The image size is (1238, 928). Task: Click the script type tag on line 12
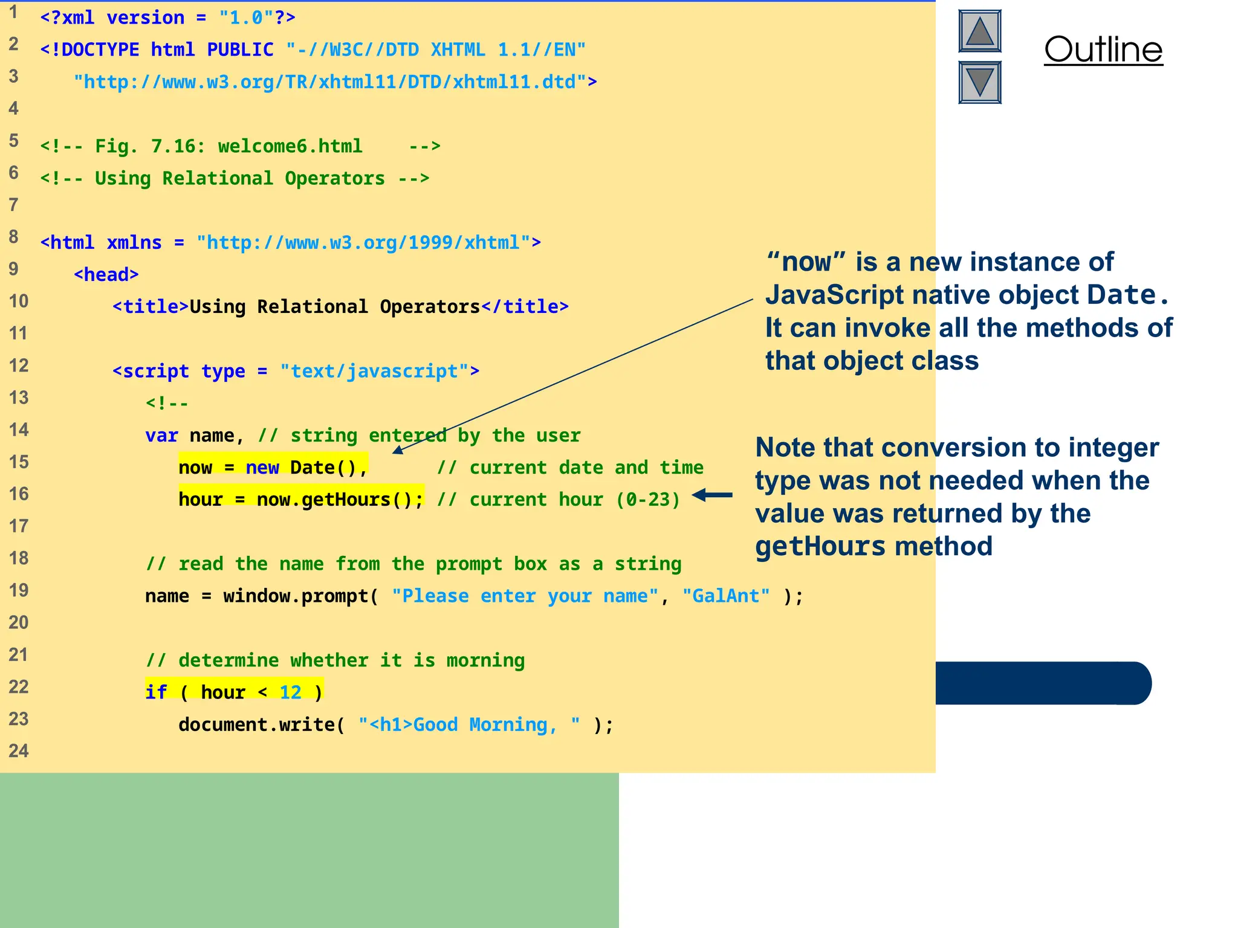coord(296,371)
